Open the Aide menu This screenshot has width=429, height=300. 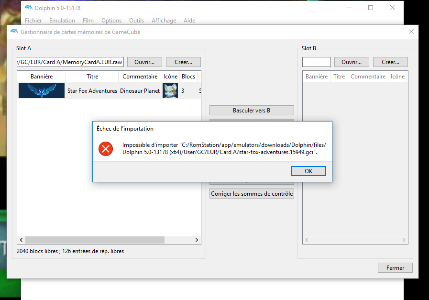[x=189, y=21]
